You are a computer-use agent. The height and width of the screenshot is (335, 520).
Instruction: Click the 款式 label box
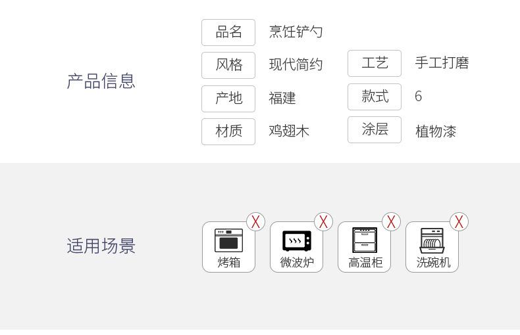click(x=375, y=97)
